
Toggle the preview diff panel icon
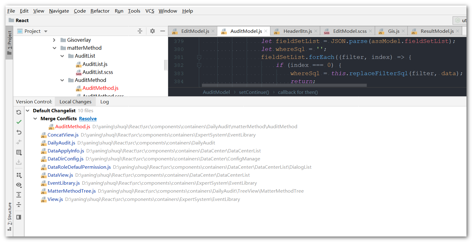(x=19, y=217)
